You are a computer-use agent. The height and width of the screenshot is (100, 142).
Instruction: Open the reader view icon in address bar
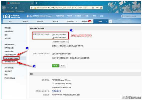93,8
